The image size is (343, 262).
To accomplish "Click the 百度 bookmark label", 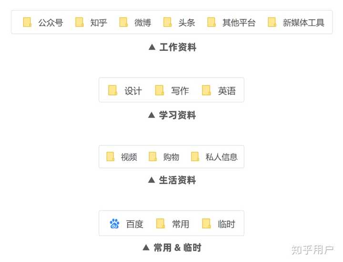I will tap(134, 224).
